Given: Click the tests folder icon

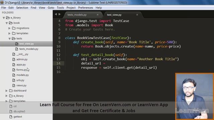Looking at the screenshot, I should pyautogui.click(x=13, y=38).
